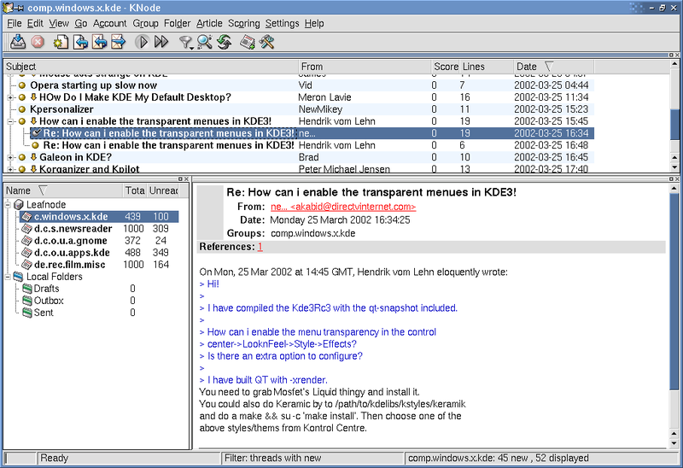The height and width of the screenshot is (468, 683).
Task: Click the article viewer scrollbar up arrow
Action: click(674, 189)
